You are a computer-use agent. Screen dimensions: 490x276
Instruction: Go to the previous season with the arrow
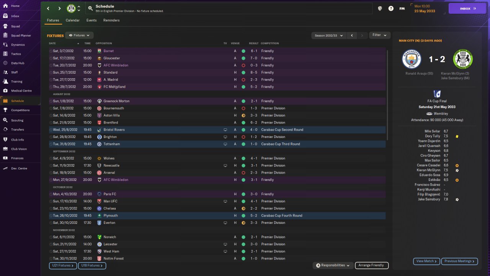(352, 36)
